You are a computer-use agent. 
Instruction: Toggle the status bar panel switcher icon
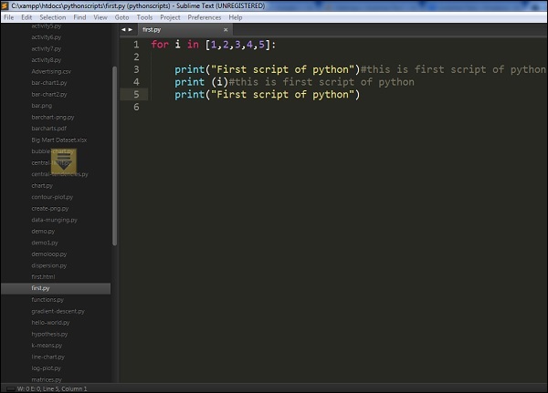[10, 388]
